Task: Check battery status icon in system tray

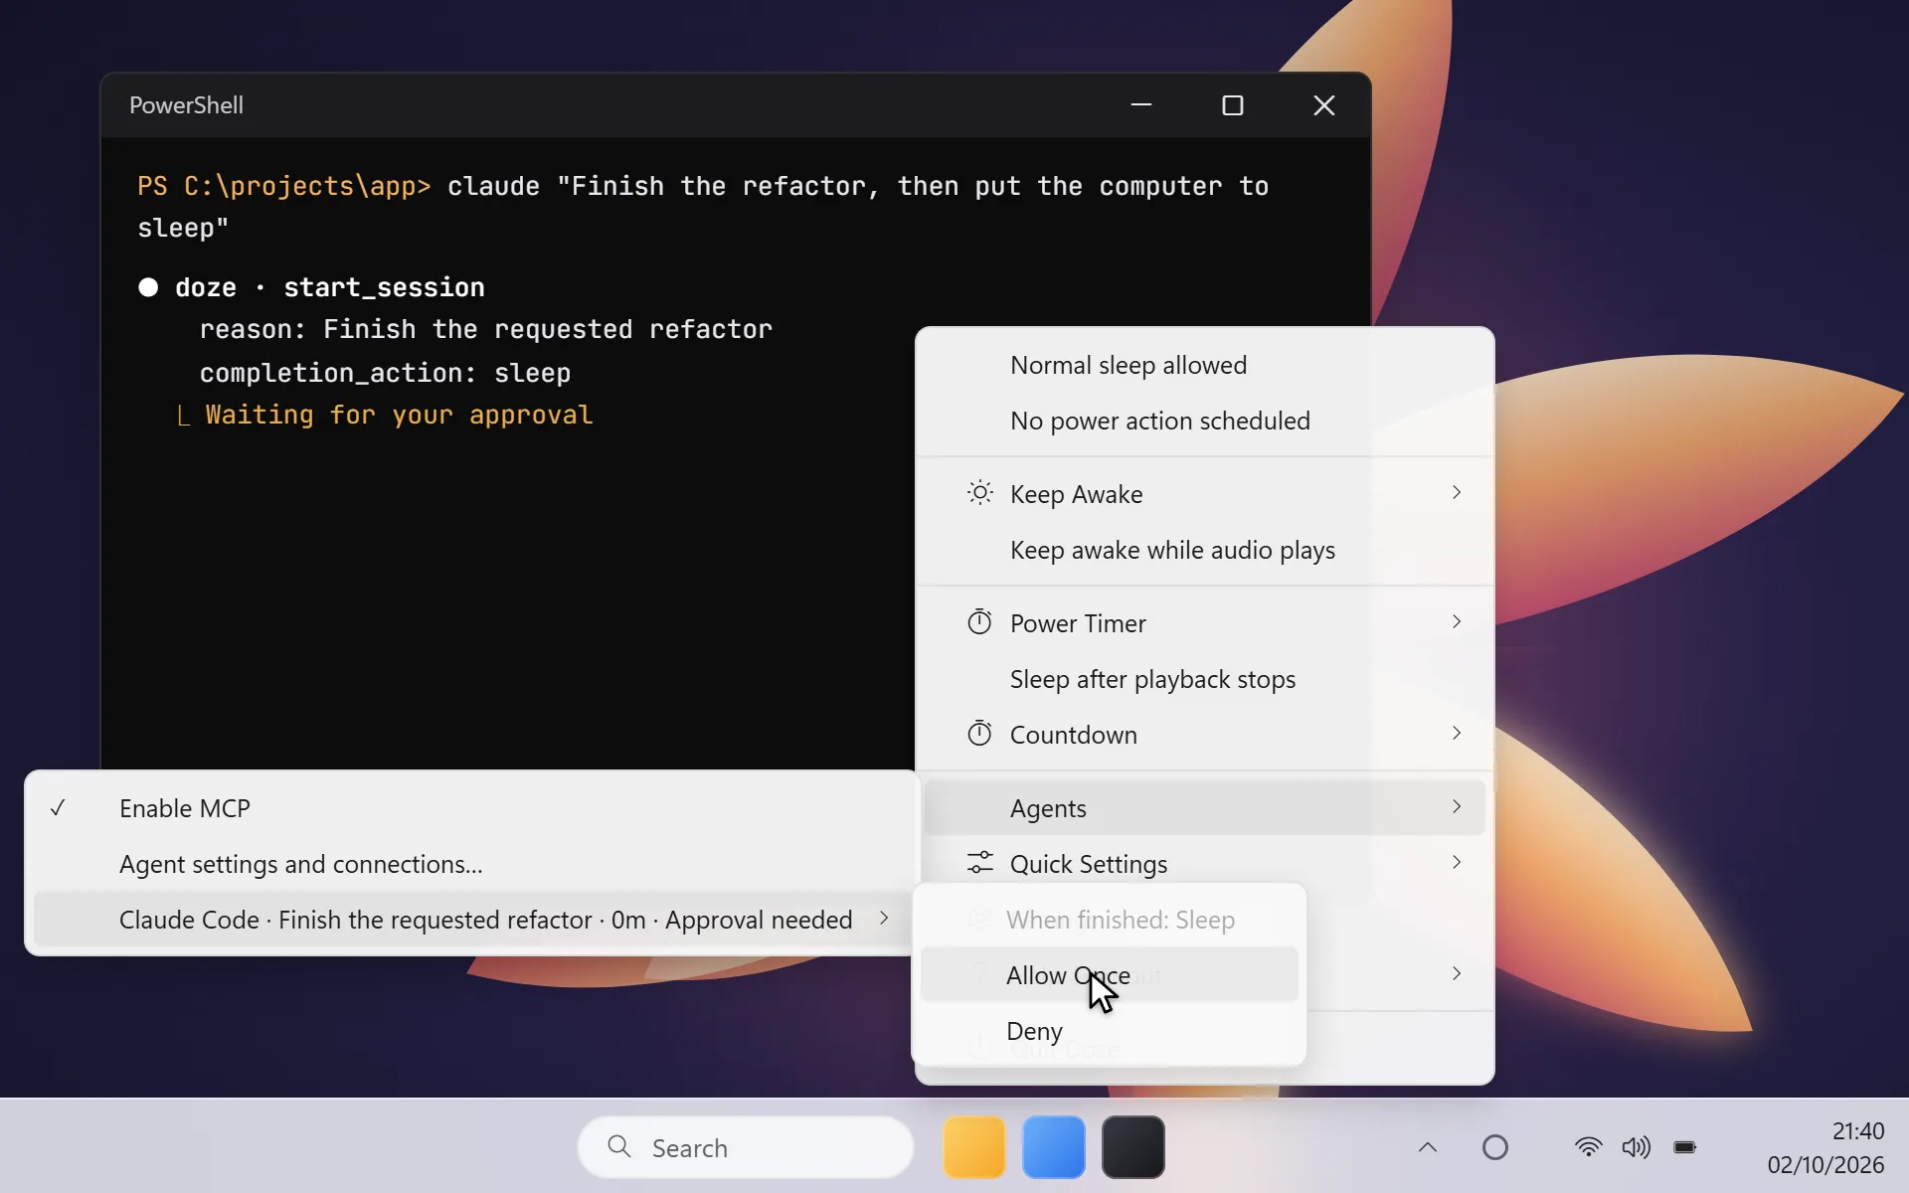Action: [1685, 1147]
